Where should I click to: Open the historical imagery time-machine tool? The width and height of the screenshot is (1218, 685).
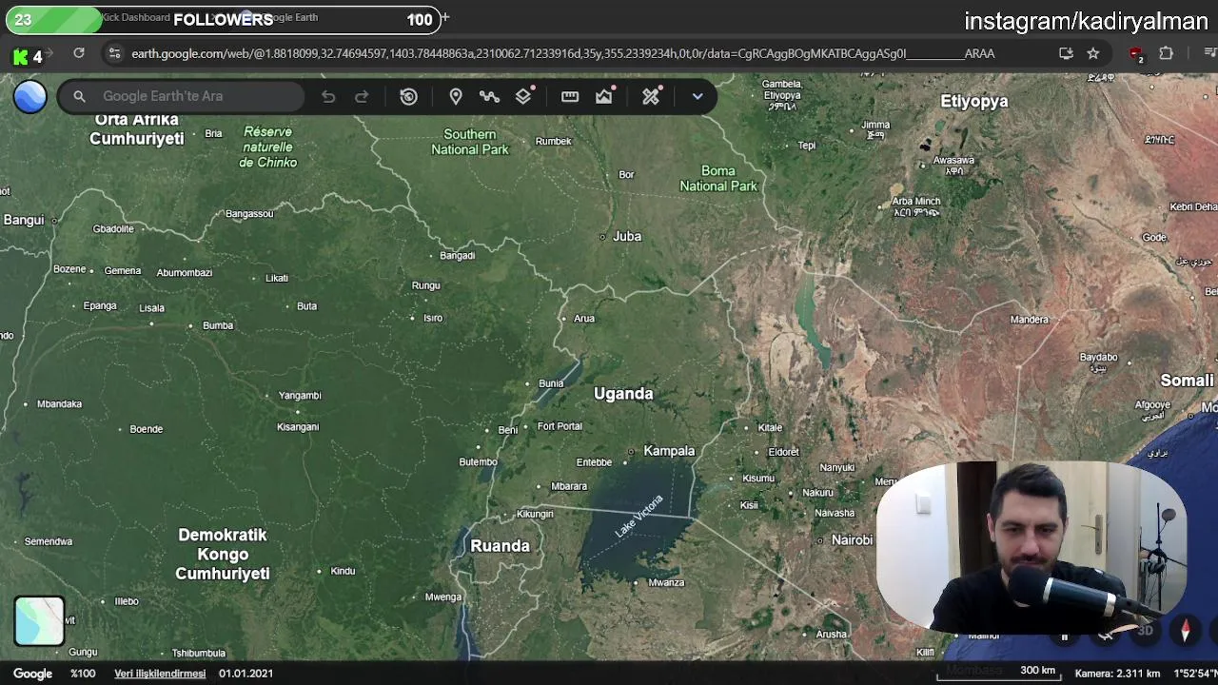(x=408, y=96)
